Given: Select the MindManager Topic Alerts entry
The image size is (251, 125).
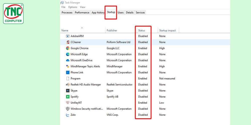Looking at the screenshot, I should [85, 66].
